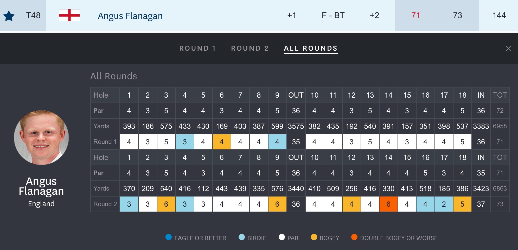Viewport: 518px width, 250px height.
Task: Switch to the Round 1 tab
Action: [x=197, y=48]
